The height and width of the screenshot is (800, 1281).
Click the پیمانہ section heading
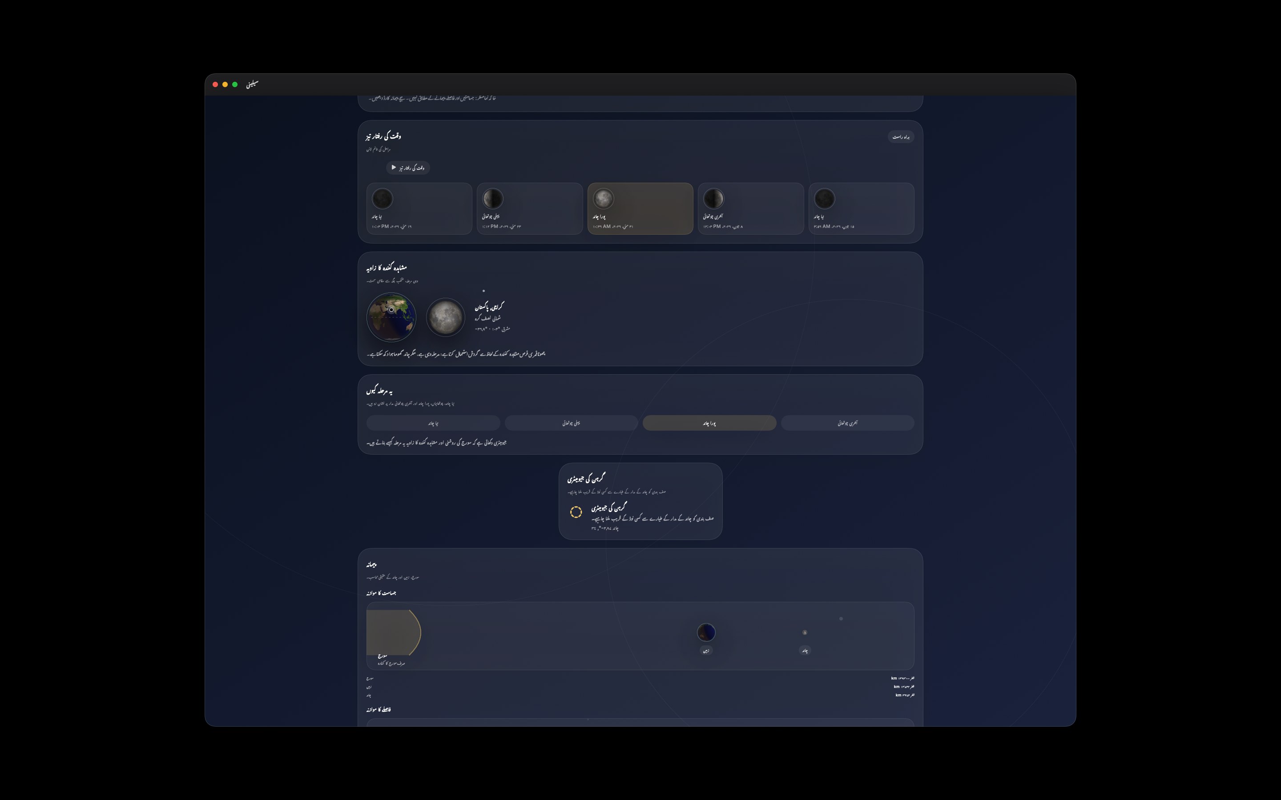click(371, 564)
